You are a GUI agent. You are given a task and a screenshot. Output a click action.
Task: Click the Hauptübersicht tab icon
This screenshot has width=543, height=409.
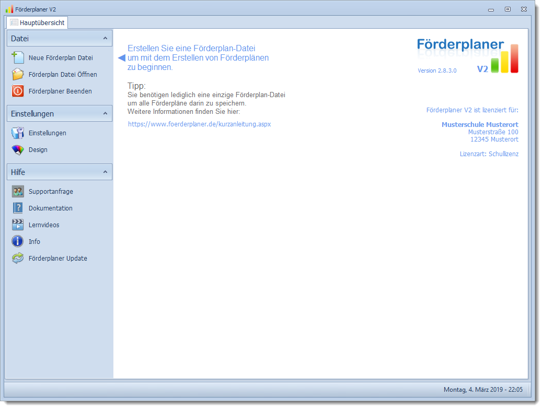pos(14,22)
